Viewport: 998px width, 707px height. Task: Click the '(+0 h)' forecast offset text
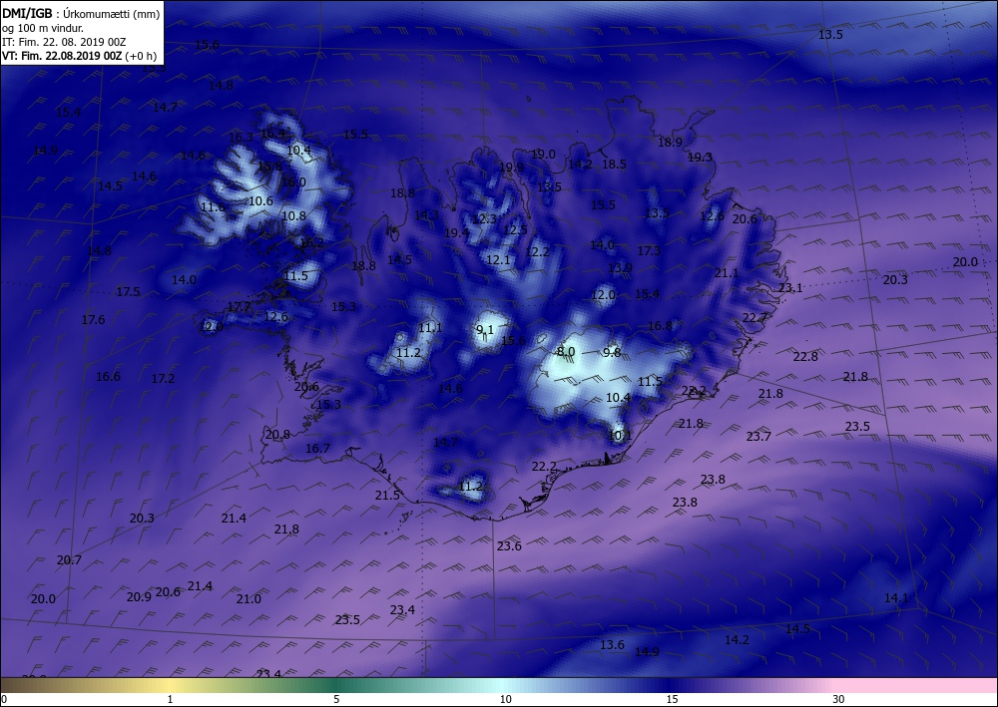[x=140, y=56]
